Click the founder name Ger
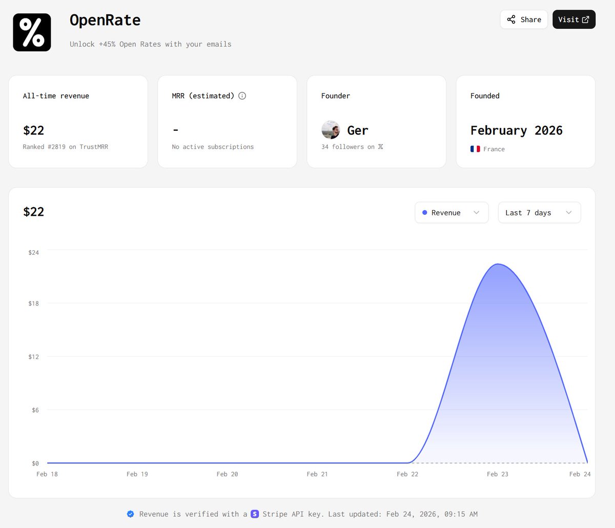The image size is (615, 528). (x=358, y=131)
